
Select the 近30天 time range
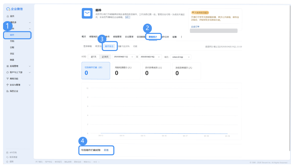point(105,57)
